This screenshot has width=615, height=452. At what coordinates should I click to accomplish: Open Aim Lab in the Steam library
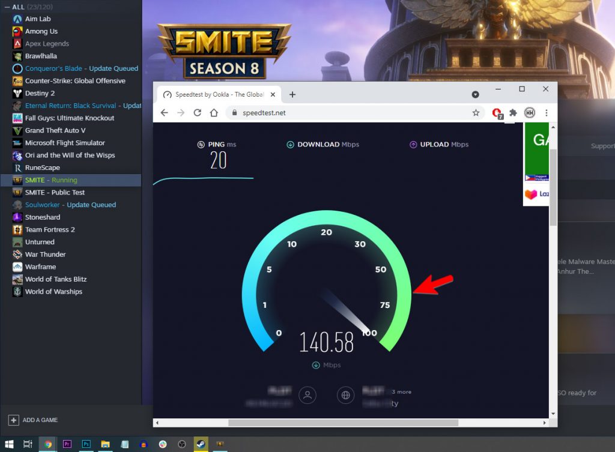[38, 19]
